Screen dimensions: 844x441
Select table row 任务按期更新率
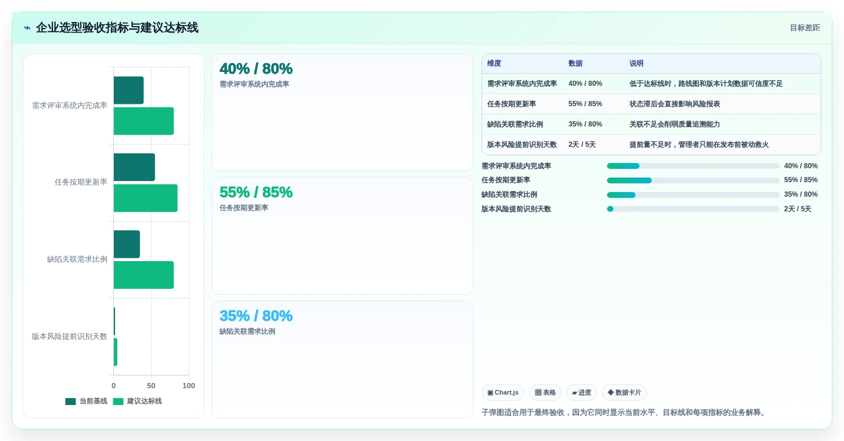[x=651, y=104]
